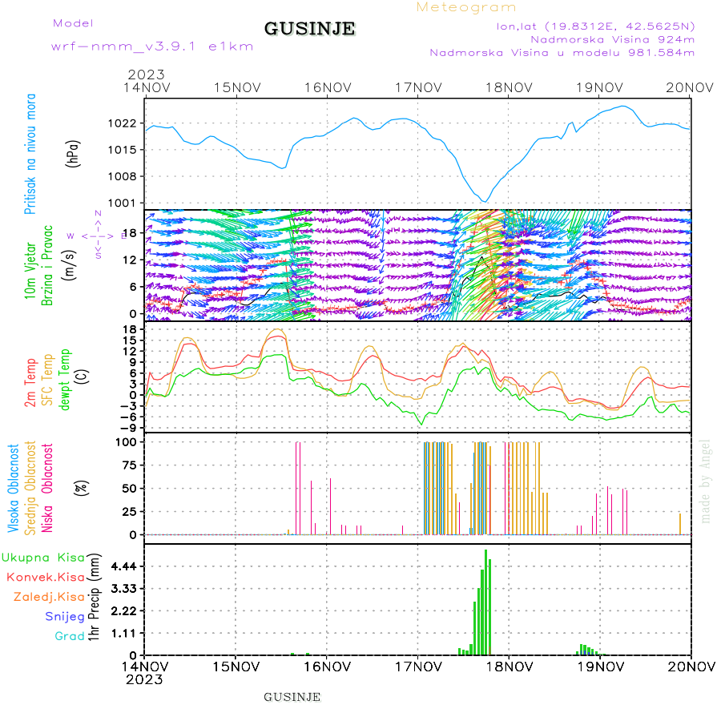The width and height of the screenshot is (721, 721).
Task: Select the purple "Model" label
Action: (x=73, y=23)
